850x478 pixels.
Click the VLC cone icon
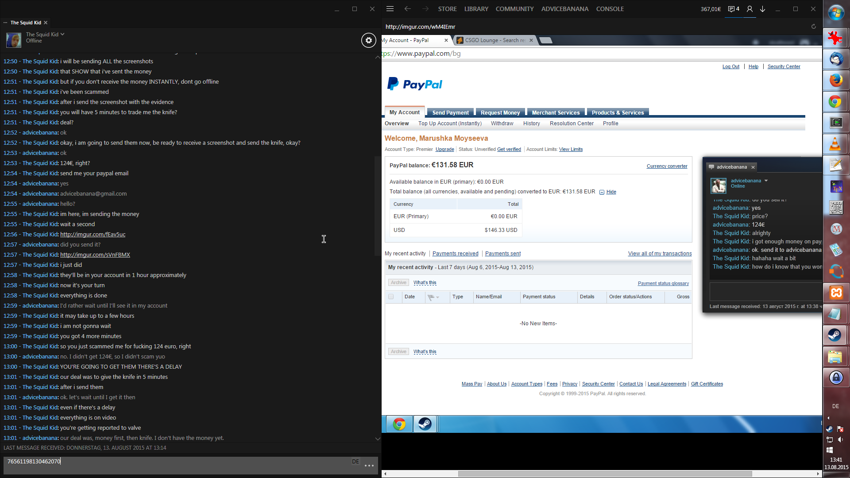(836, 144)
